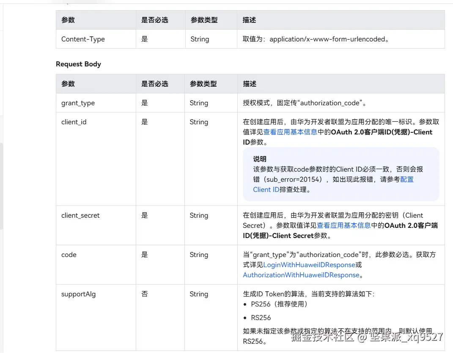Click 是 in the grant_type row
The image size is (453, 353).
(145, 103)
